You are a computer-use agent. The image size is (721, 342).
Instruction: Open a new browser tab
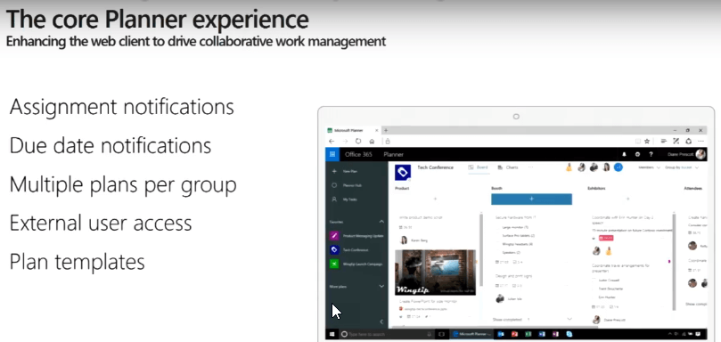coord(386,131)
